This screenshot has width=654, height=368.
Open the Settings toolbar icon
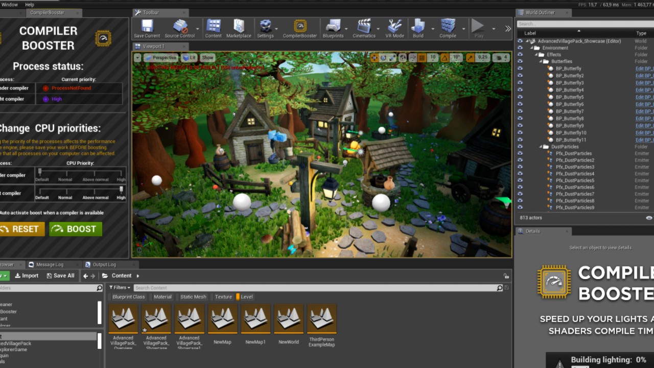pos(265,28)
